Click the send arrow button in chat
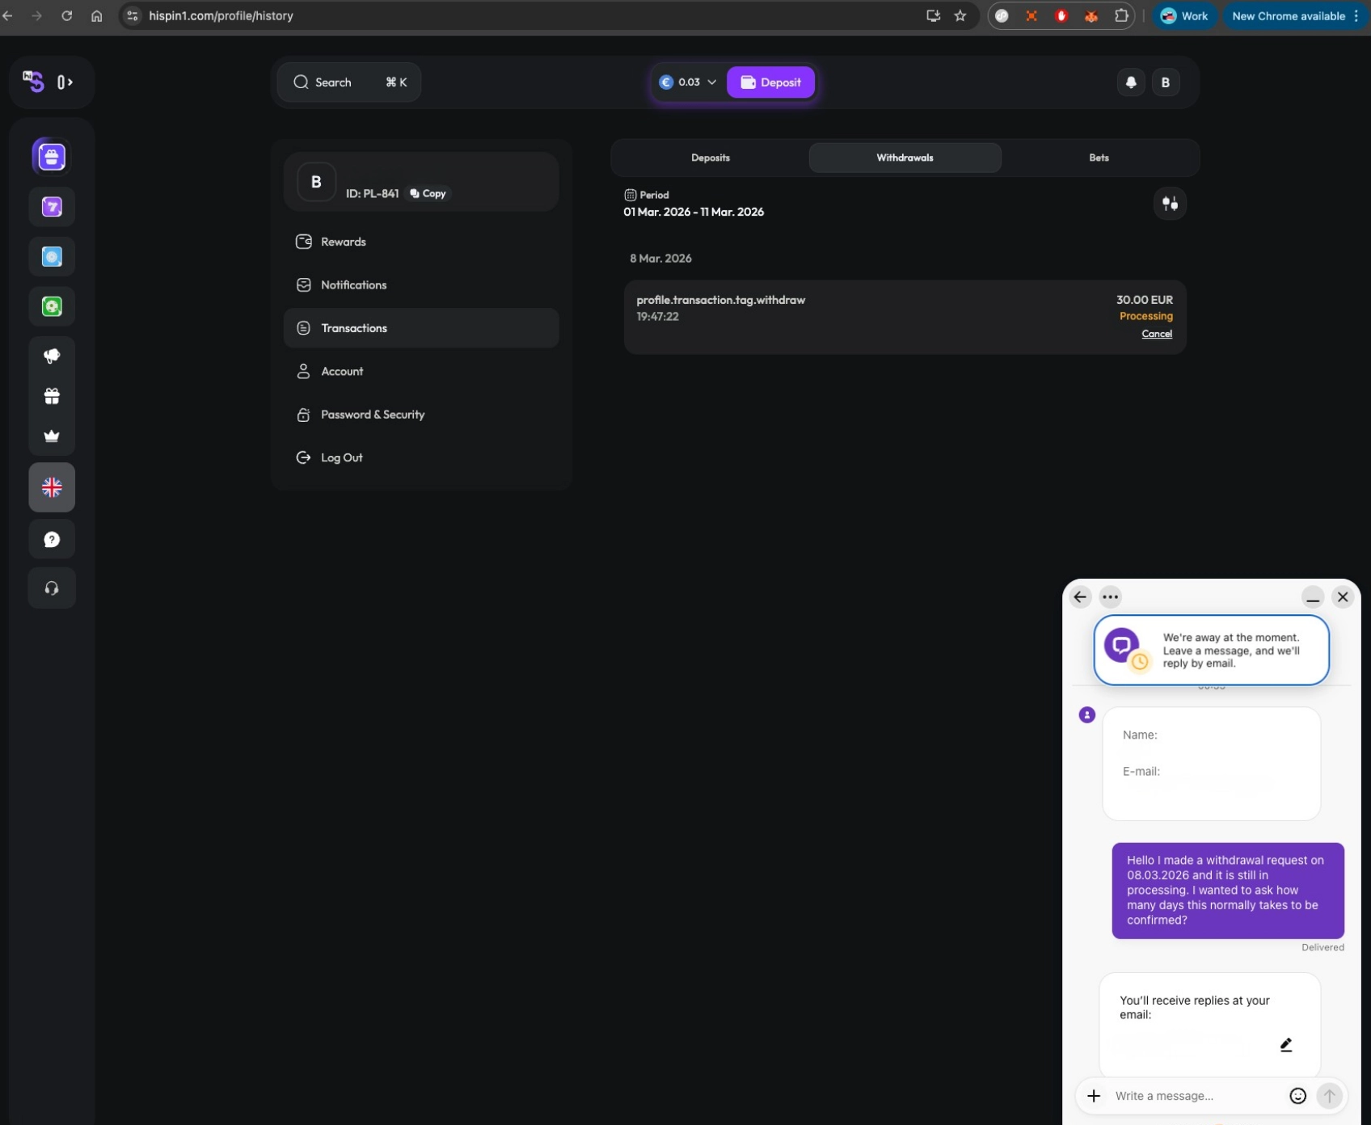Screen dimensions: 1371x1125 click(1329, 1096)
